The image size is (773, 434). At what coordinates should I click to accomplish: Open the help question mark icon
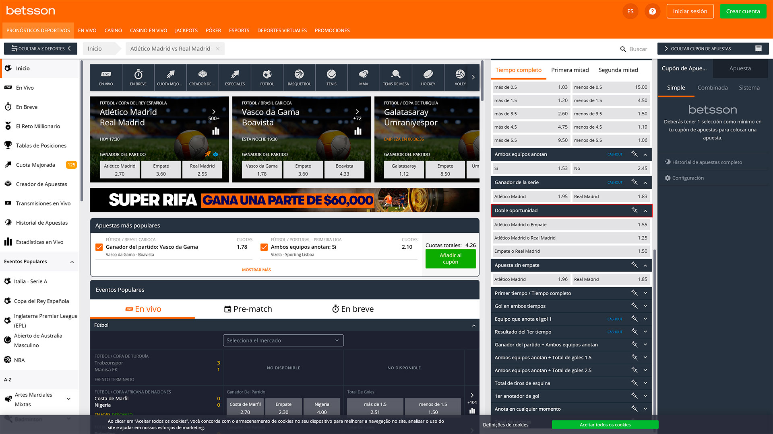652,11
